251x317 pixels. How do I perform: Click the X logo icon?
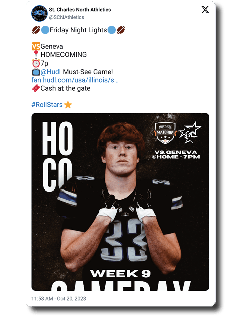[x=205, y=9]
